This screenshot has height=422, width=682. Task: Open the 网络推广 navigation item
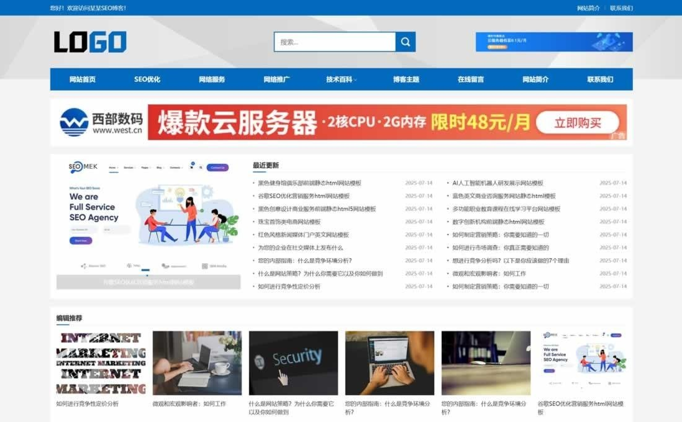[x=276, y=79]
